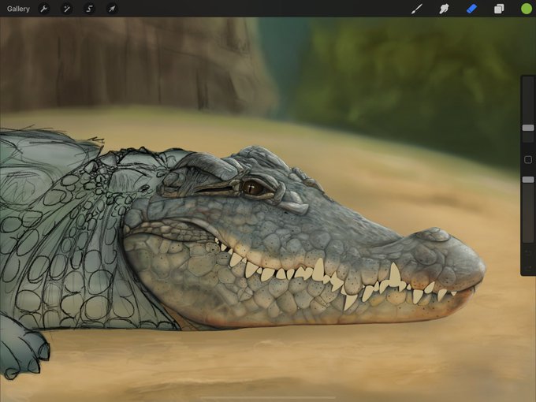Viewport: 536px width, 402px height.
Task: Open the Actions wrench menu
Action: click(x=44, y=9)
